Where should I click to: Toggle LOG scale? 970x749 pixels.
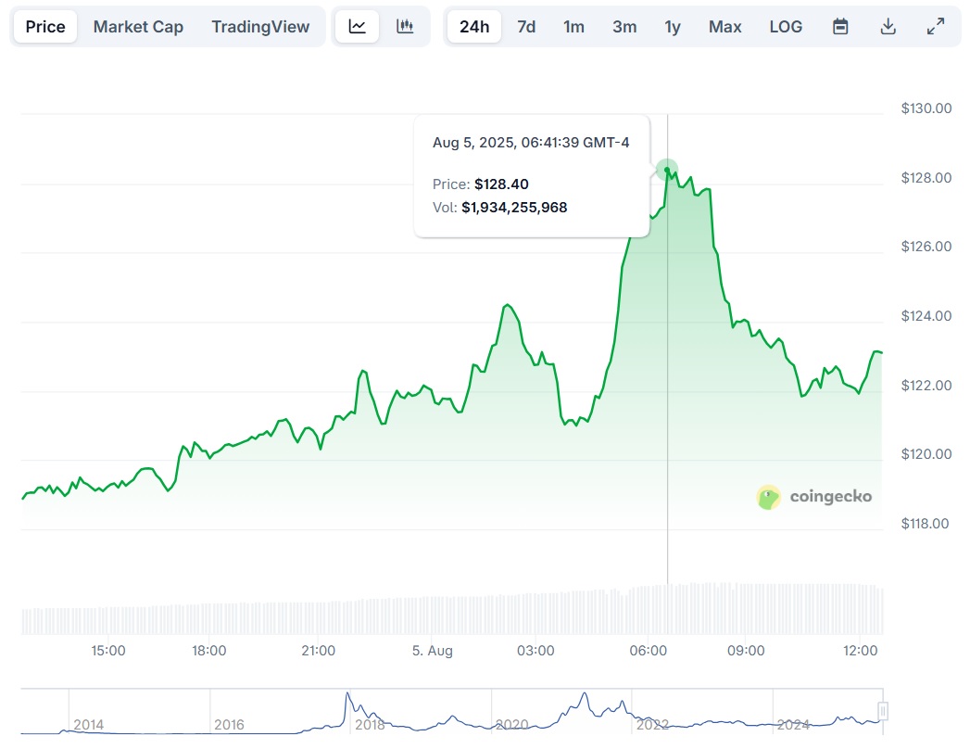786,27
